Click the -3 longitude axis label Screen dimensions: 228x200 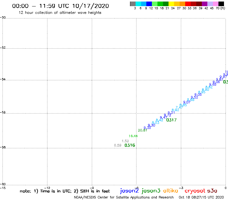coord(181,188)
